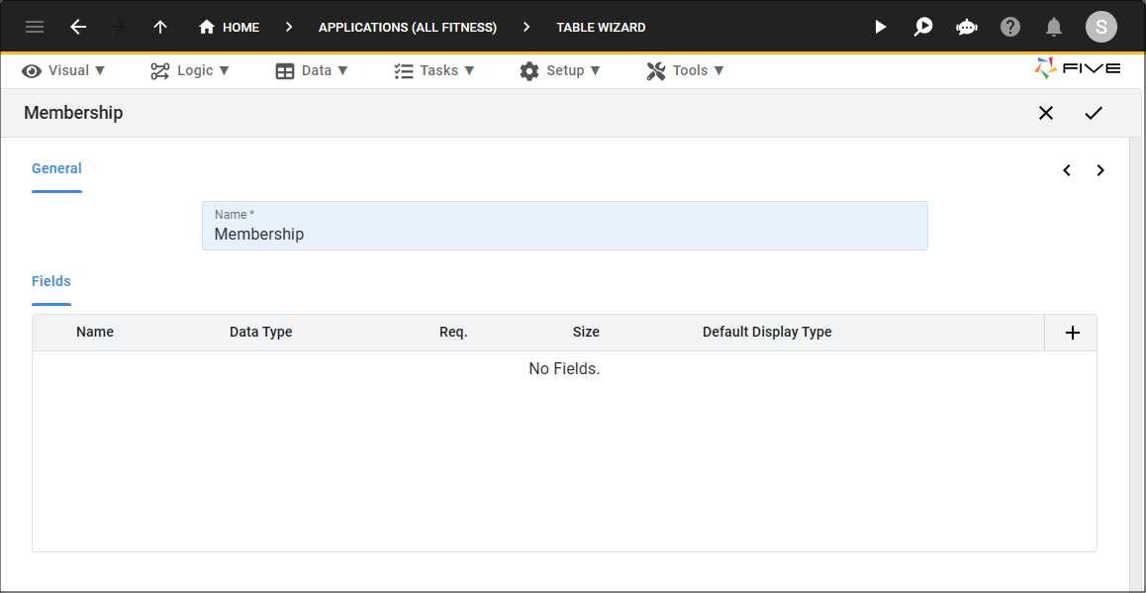Navigate to HOME breadcrumb
This screenshot has height=593, width=1146.
pyautogui.click(x=229, y=27)
